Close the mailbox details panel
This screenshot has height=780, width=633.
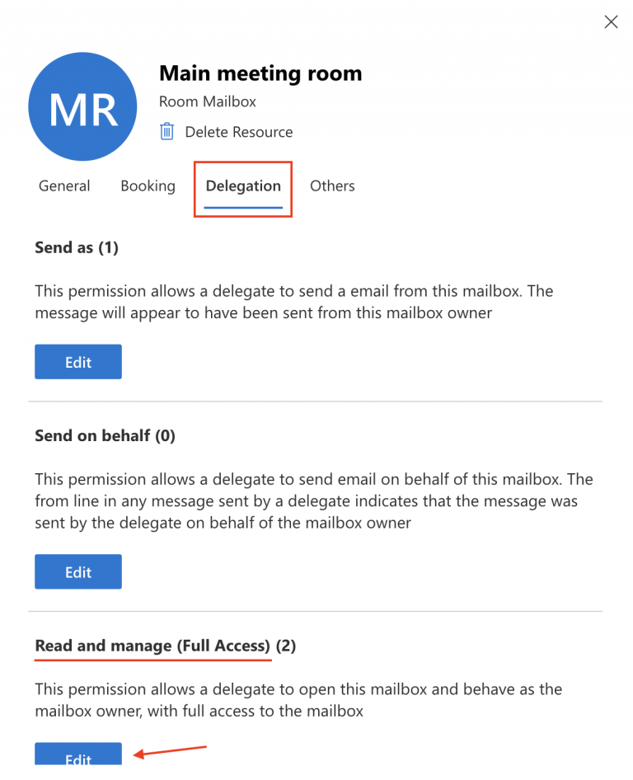point(611,21)
